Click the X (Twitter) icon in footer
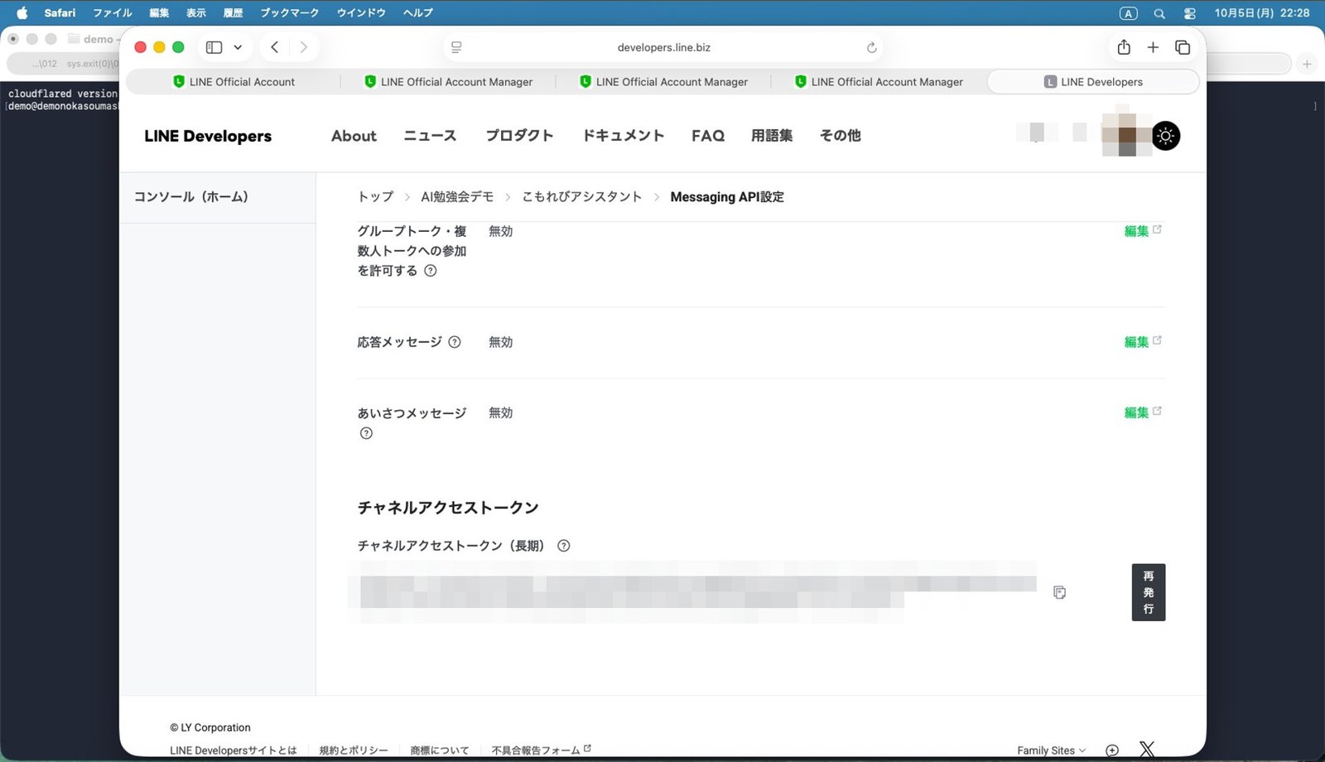 point(1147,750)
